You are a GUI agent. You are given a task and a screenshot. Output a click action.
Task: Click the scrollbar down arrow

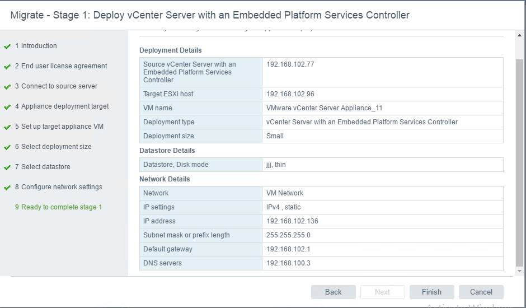[519, 270]
